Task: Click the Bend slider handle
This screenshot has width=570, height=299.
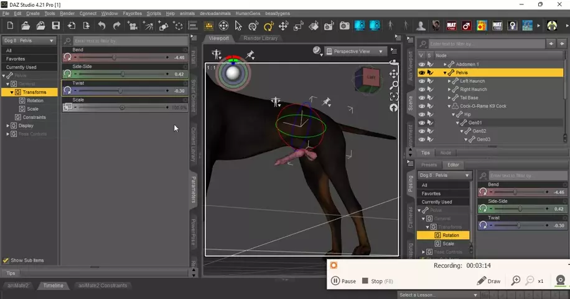Action: (114, 57)
